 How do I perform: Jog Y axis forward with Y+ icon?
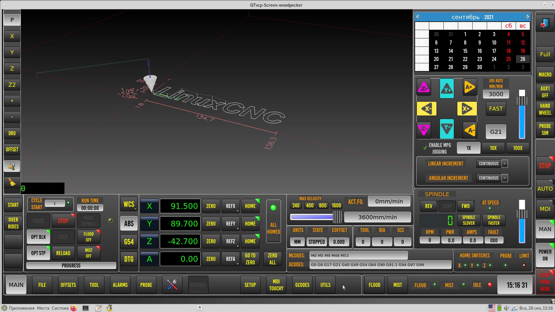click(447, 88)
